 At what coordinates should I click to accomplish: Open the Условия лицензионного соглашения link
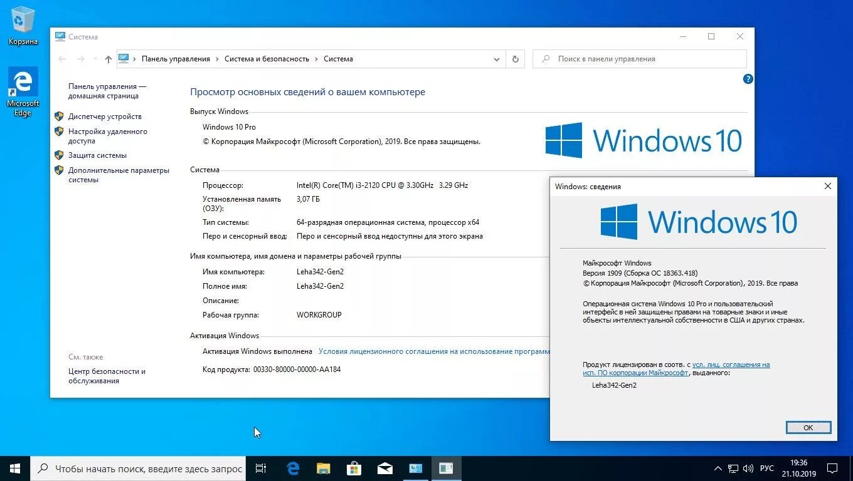[x=434, y=351]
